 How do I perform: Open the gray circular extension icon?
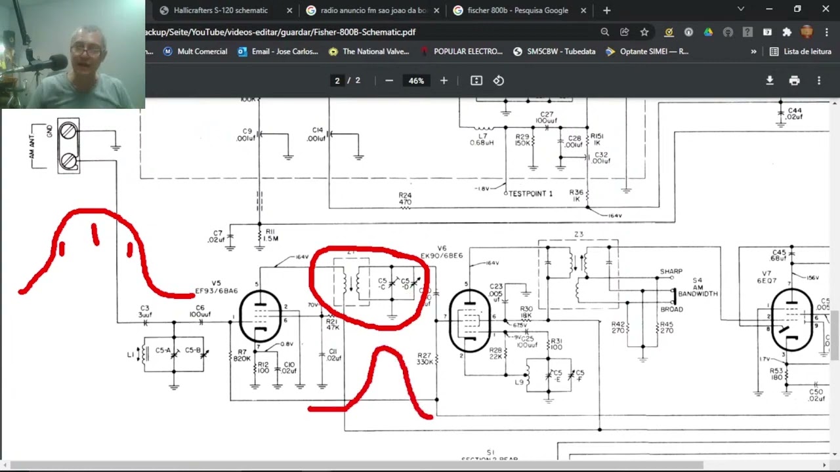point(688,32)
